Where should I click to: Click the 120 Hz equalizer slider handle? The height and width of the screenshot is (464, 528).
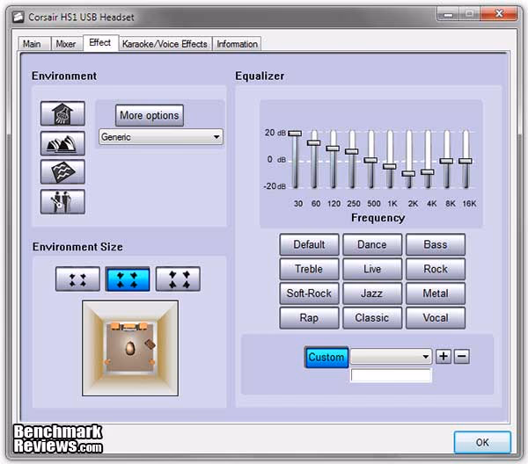(333, 149)
